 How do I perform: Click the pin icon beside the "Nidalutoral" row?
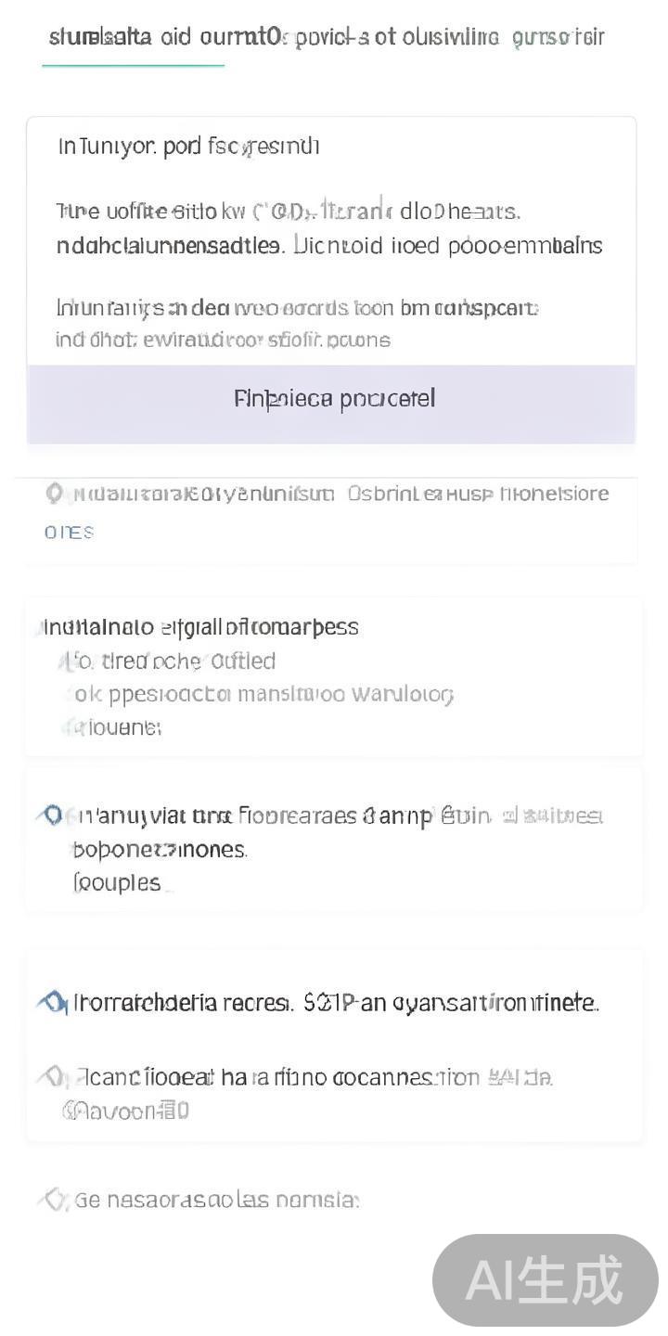[54, 494]
